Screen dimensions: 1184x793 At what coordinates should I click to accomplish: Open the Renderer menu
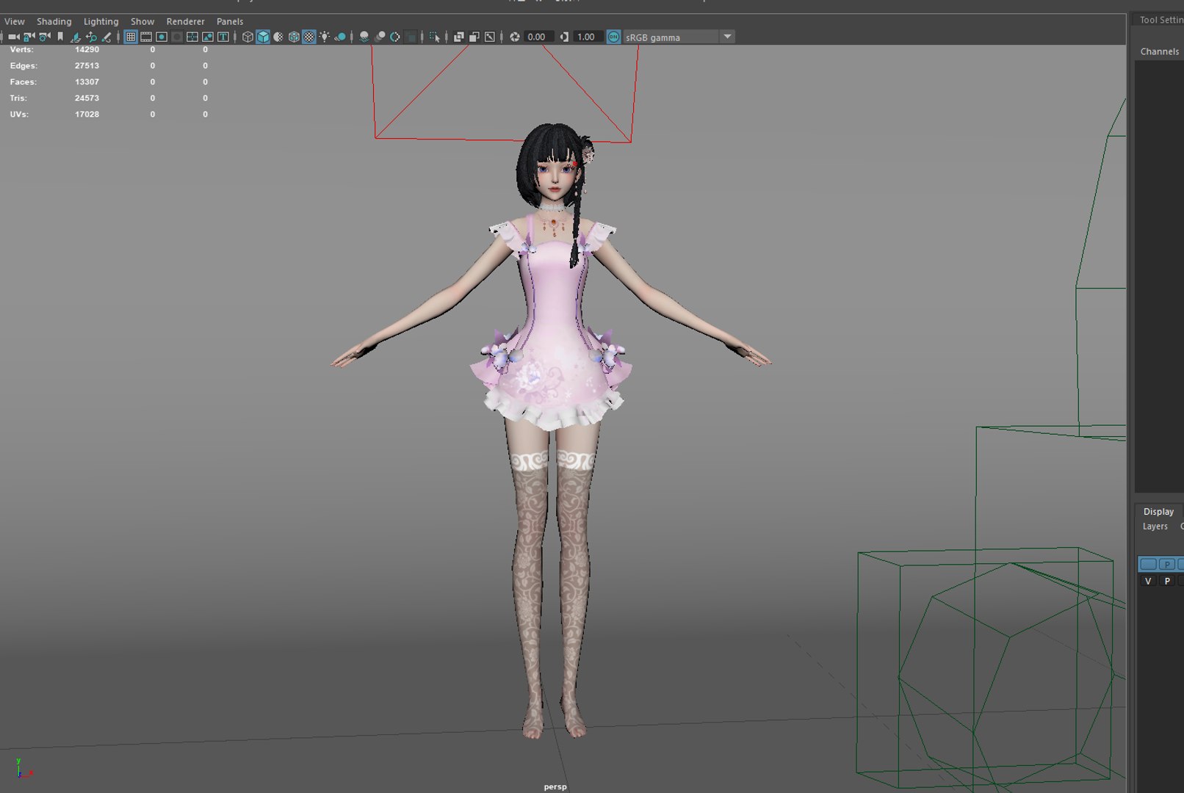[186, 21]
